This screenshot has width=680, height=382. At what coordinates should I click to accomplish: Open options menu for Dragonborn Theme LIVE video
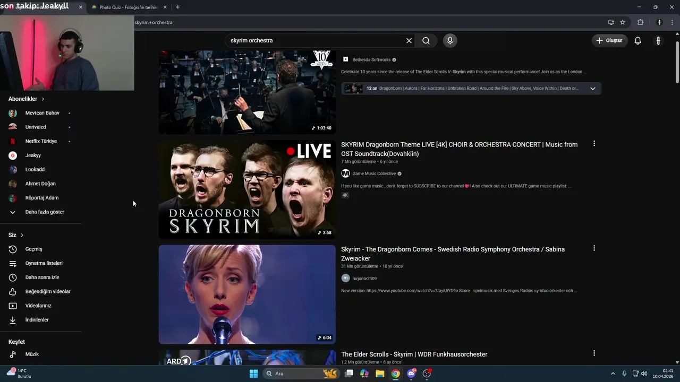(594, 143)
